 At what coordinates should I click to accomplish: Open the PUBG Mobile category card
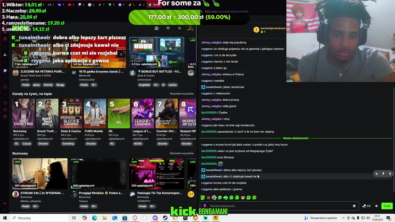[x=95, y=113]
